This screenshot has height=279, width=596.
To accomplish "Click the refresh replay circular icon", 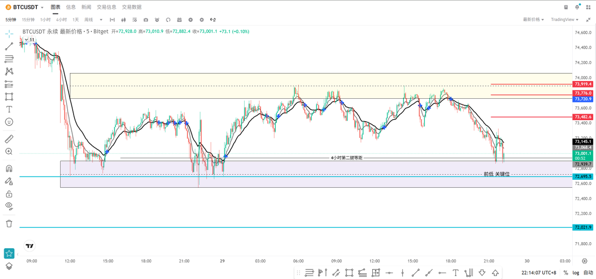I will point(168,20).
